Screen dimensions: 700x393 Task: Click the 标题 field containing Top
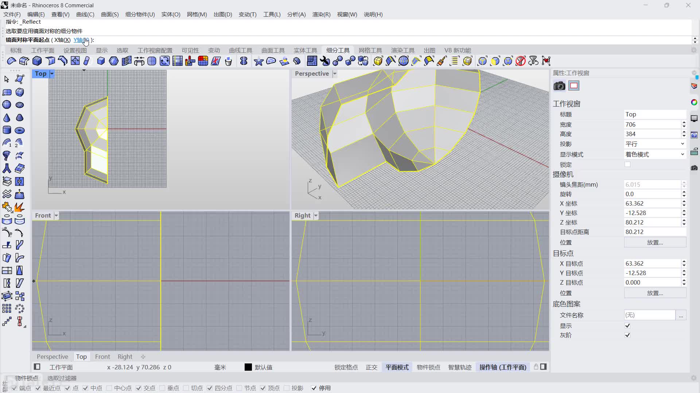tap(655, 114)
